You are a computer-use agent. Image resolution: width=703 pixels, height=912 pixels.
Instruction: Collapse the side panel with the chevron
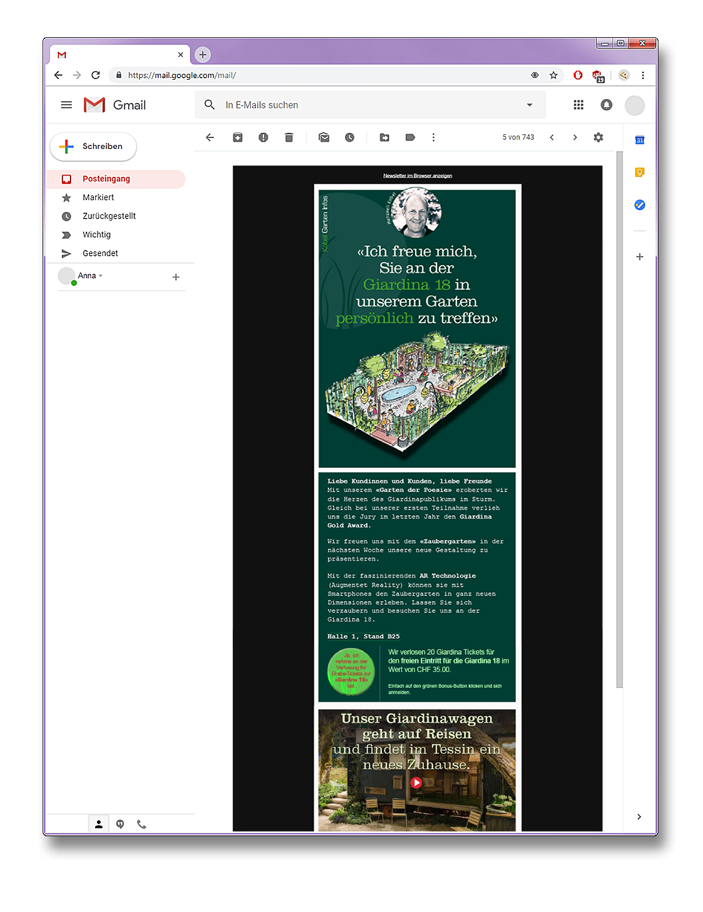coord(639,817)
